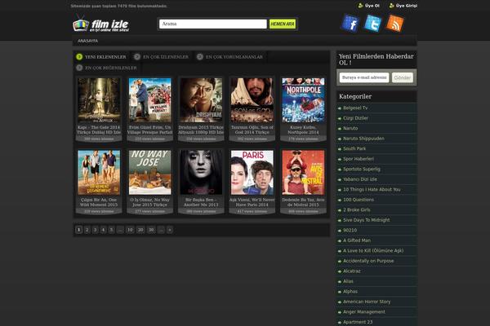Go to page 5 in pagination
Image resolution: width=490 pixels, height=326 pixels.
coord(112,230)
